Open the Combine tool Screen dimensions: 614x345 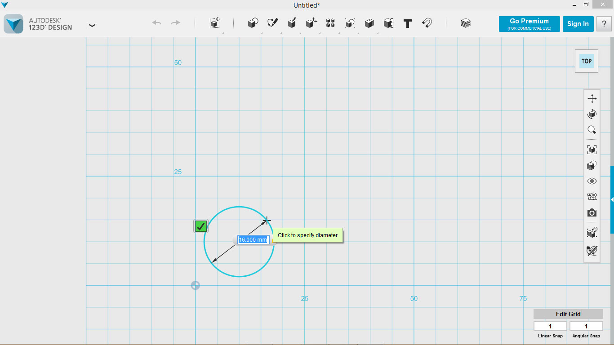(369, 23)
